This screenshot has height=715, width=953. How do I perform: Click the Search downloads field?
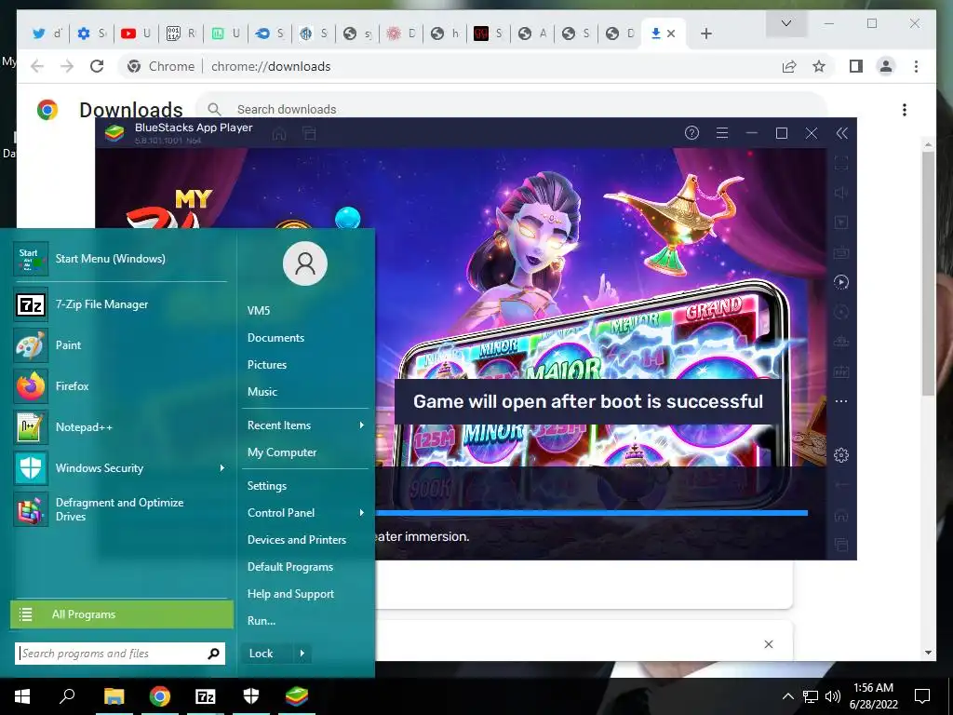pyautogui.click(x=511, y=110)
